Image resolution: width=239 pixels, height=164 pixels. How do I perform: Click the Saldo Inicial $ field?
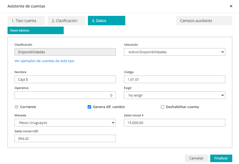pyautogui.click(x=174, y=123)
